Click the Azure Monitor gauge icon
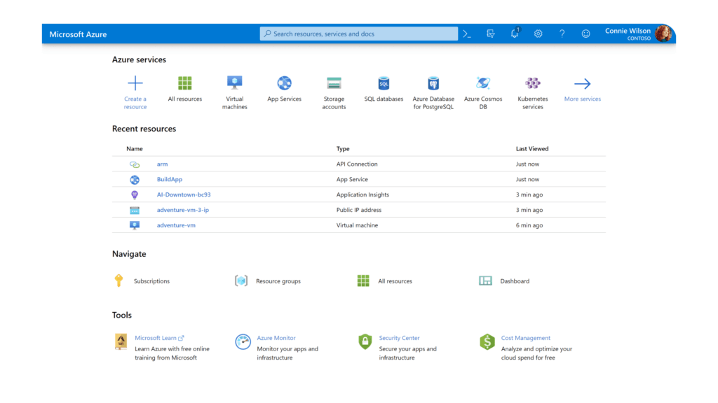This screenshot has height=403, width=718. (x=243, y=341)
